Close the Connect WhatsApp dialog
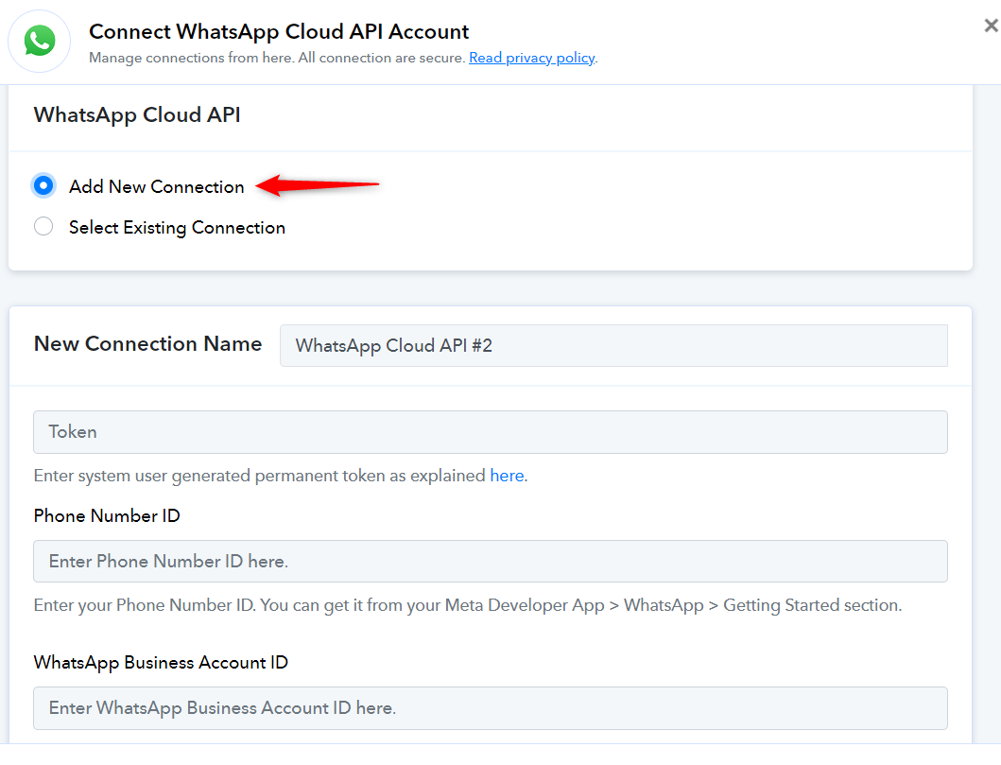Viewport: 1001px width, 765px height. pyautogui.click(x=991, y=26)
